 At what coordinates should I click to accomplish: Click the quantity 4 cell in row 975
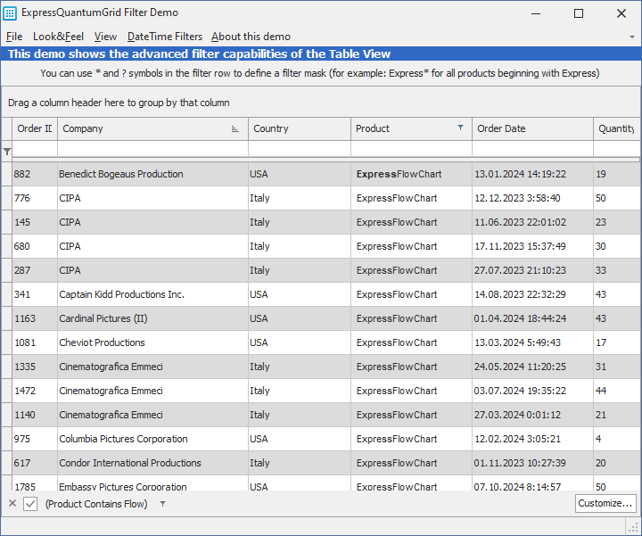tap(617, 439)
